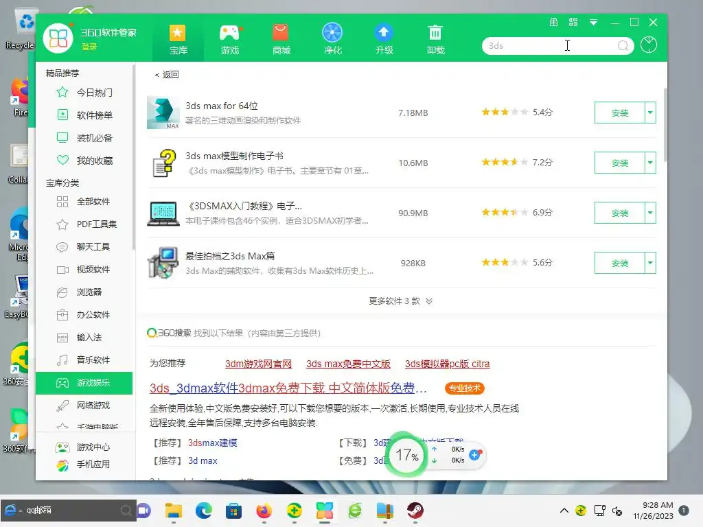Screen dimensions: 703x527
Task: Open Firefox from the taskbar
Action: (x=264, y=511)
